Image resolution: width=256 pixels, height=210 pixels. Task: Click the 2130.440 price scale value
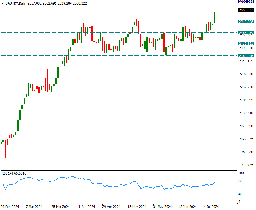tap(246, 113)
